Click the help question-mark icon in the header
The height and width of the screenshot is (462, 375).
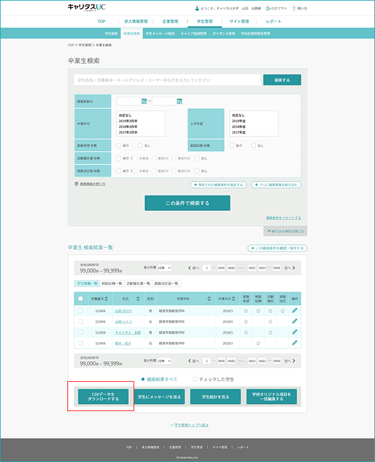pyautogui.click(x=294, y=9)
